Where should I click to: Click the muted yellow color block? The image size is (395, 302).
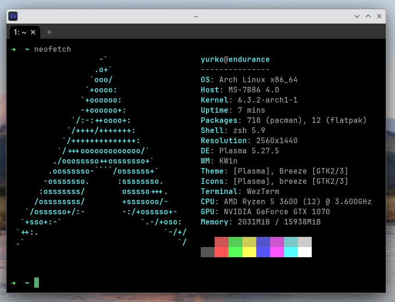[x=249, y=242]
